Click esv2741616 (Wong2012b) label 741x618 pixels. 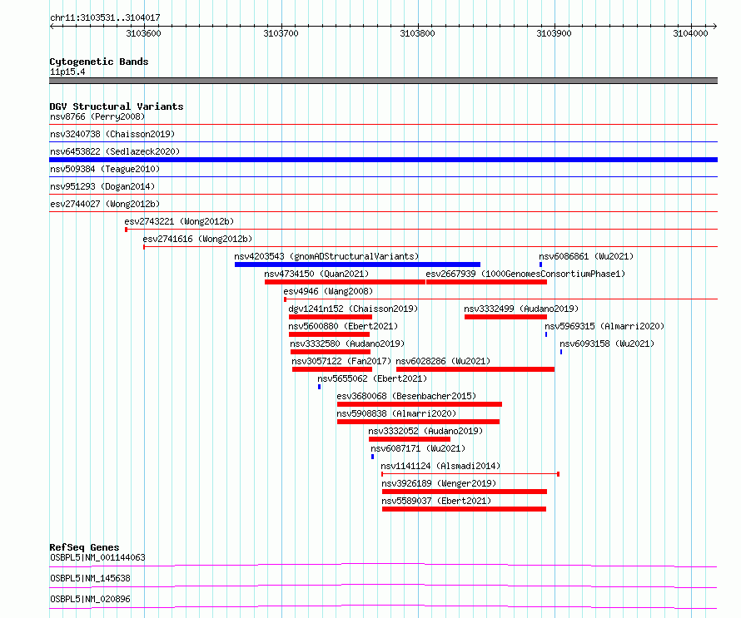197,239
